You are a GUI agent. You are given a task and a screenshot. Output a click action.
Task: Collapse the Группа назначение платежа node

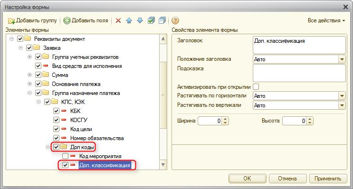(29, 93)
